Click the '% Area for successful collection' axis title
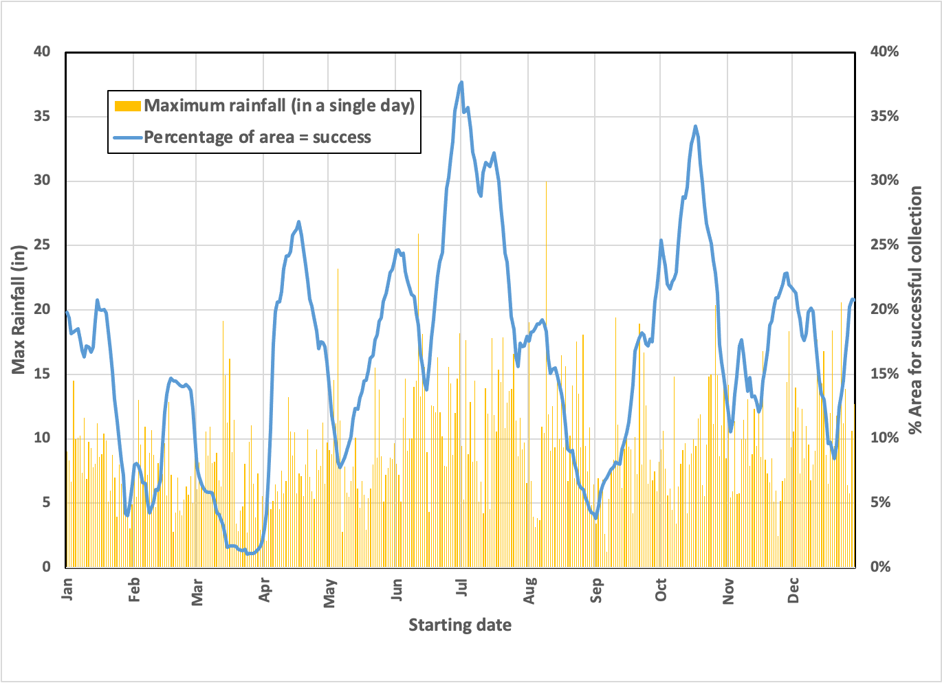Image resolution: width=942 pixels, height=683 pixels. point(915,310)
